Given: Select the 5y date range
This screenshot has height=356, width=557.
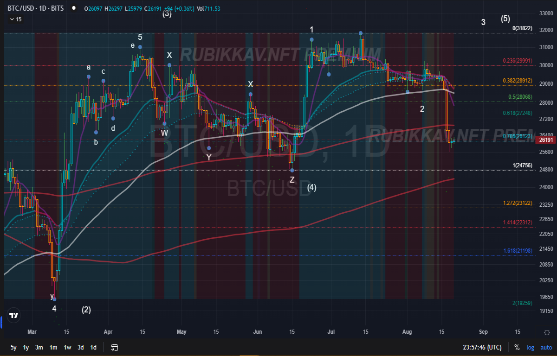Looking at the screenshot, I should tap(13, 347).
